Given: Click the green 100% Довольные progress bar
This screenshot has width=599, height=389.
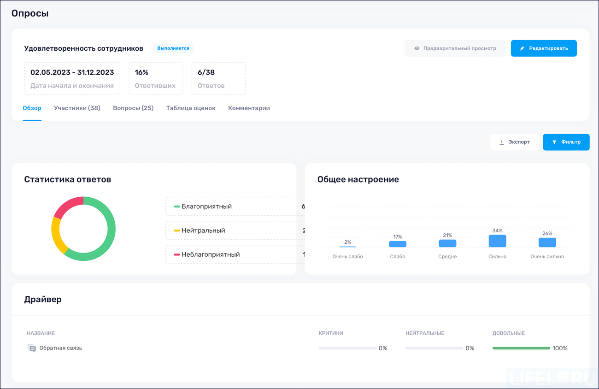Looking at the screenshot, I should coord(521,348).
